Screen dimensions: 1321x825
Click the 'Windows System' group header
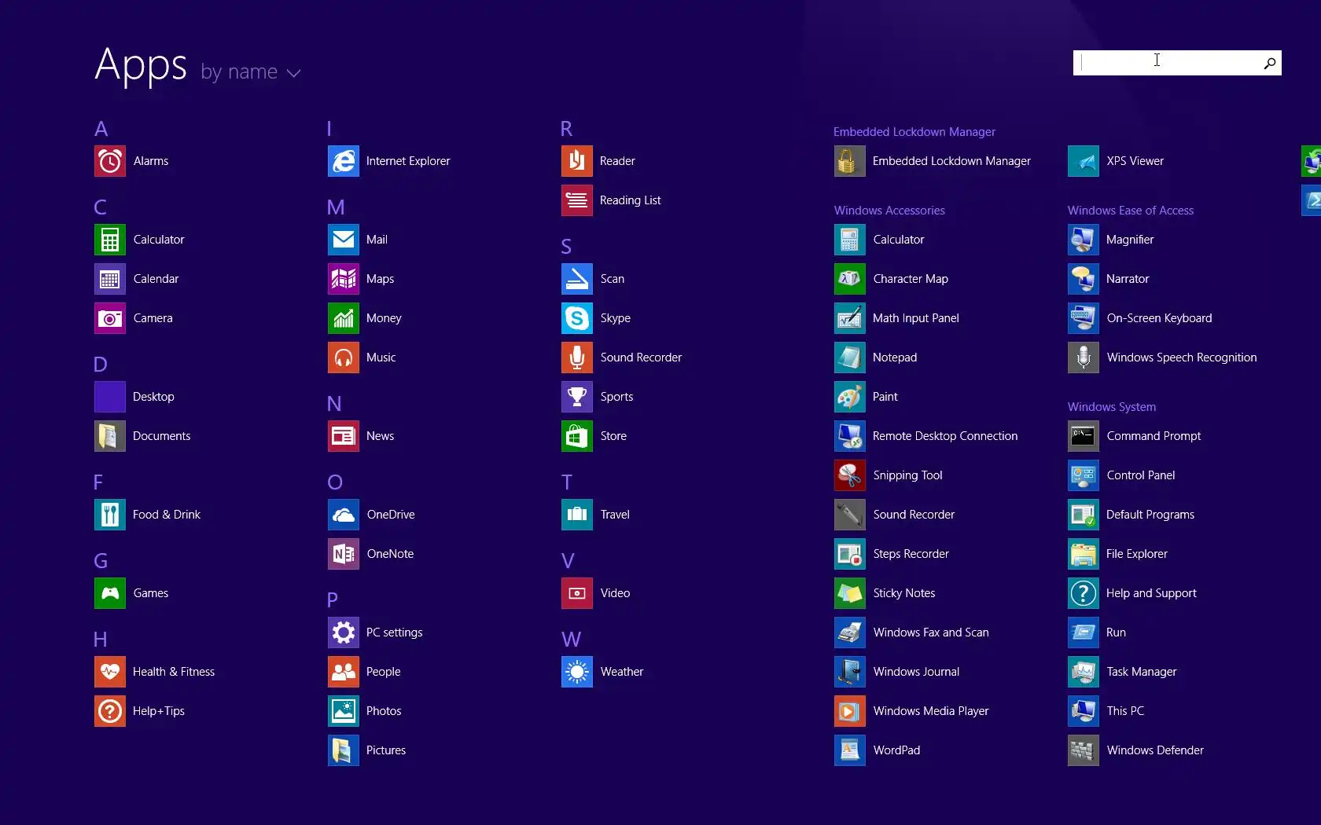[x=1112, y=407]
